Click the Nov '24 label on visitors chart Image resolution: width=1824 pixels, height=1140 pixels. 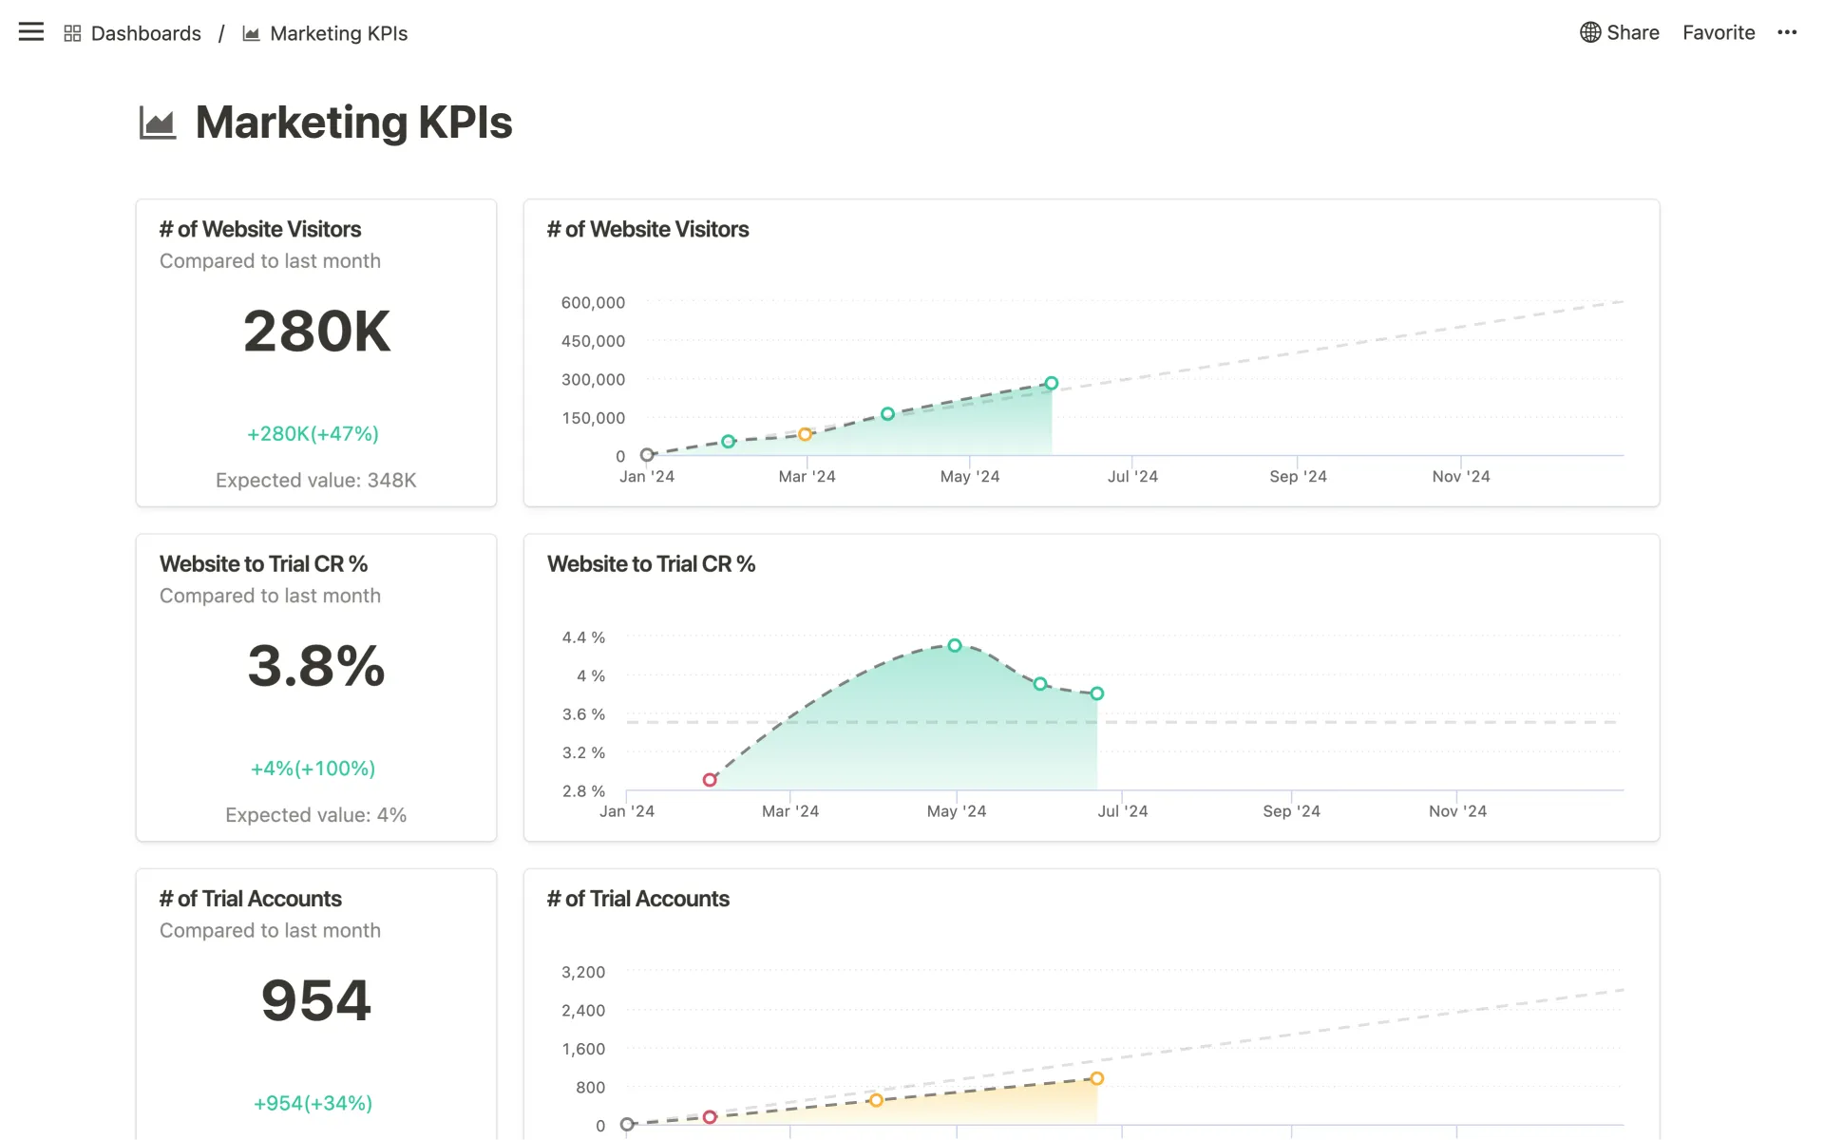1461,477
